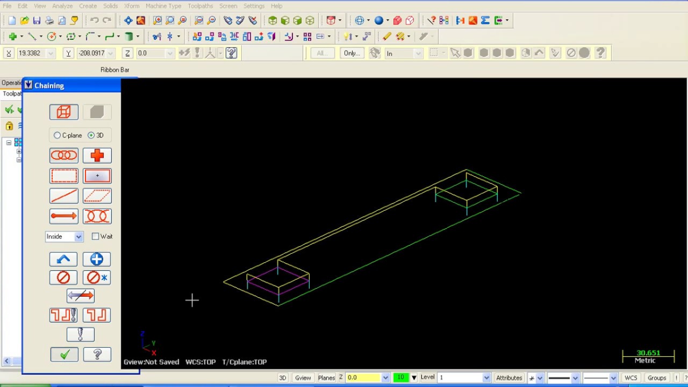Open the Toolpaths menu

[200, 6]
